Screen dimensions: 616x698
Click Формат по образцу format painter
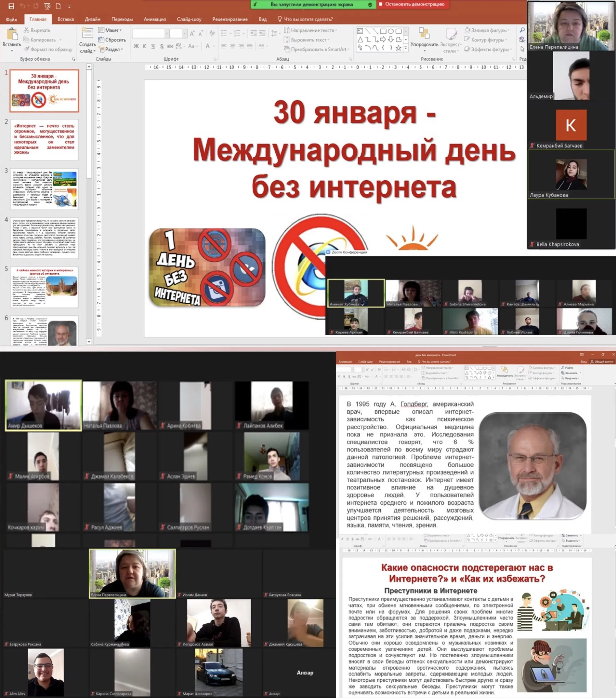(48, 49)
